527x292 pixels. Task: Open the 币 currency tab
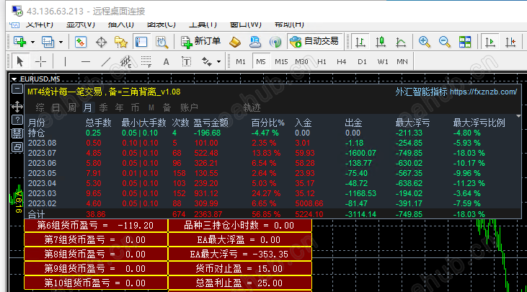click(x=135, y=107)
